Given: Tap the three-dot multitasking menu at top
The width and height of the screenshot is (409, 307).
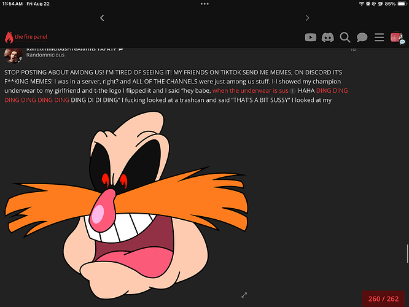Looking at the screenshot, I should click(204, 4).
